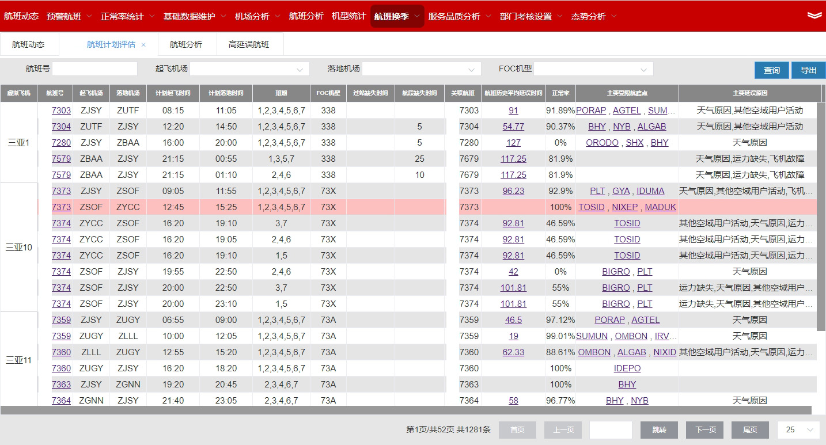Open the 落地机场 dropdown
The width and height of the screenshot is (826, 445).
click(x=421, y=69)
